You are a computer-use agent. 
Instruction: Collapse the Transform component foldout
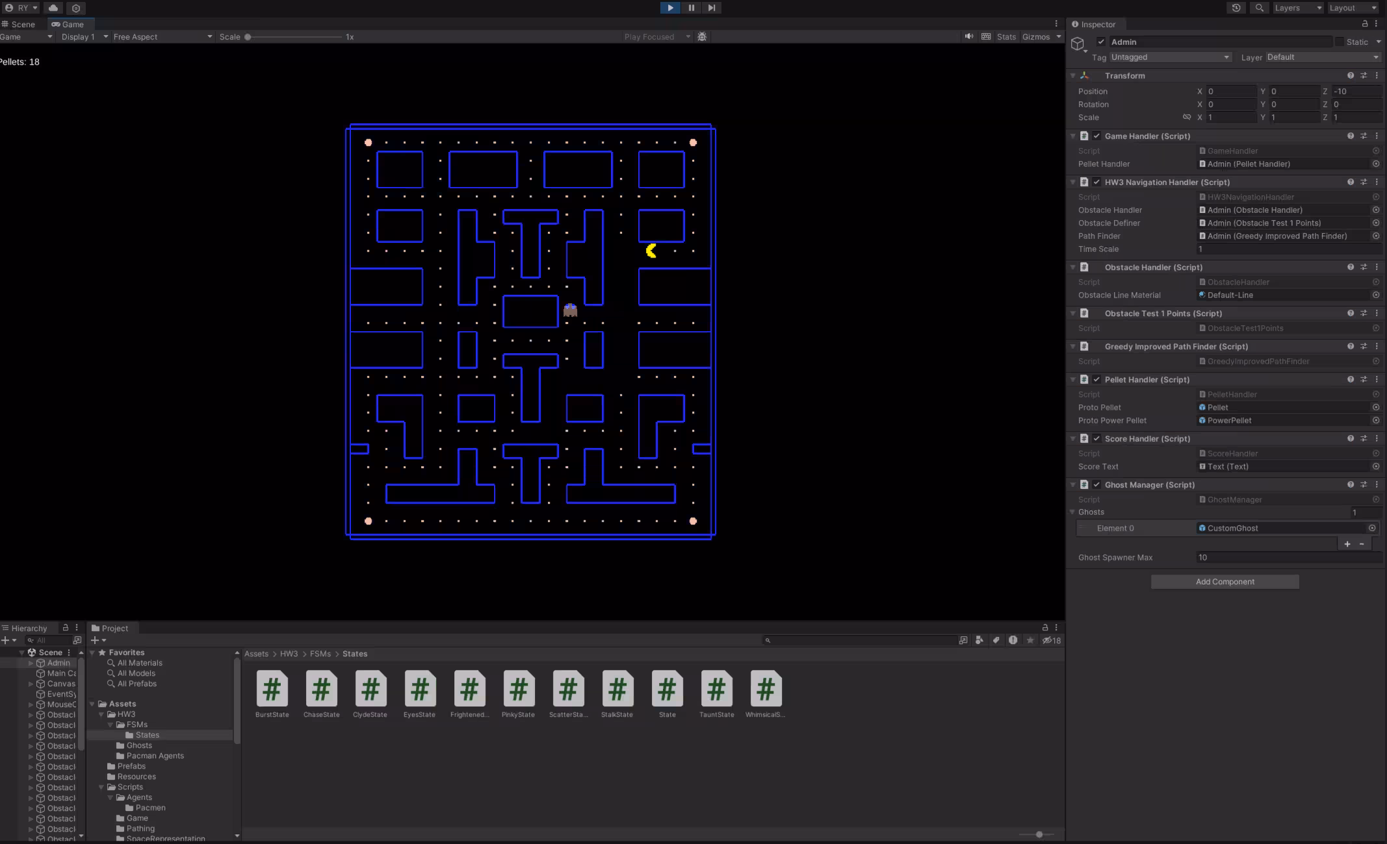tap(1073, 75)
